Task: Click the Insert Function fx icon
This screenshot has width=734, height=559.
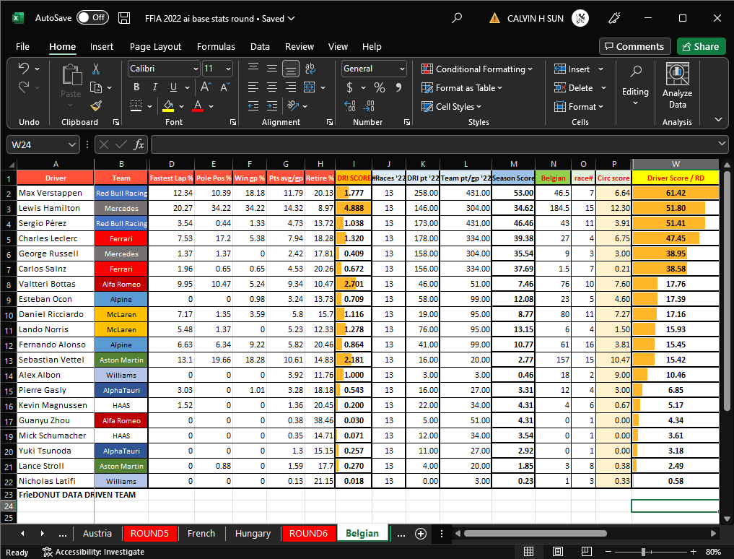Action: [x=139, y=144]
